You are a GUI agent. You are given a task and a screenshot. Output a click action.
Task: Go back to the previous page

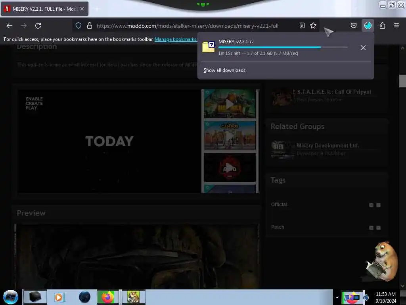(x=10, y=26)
